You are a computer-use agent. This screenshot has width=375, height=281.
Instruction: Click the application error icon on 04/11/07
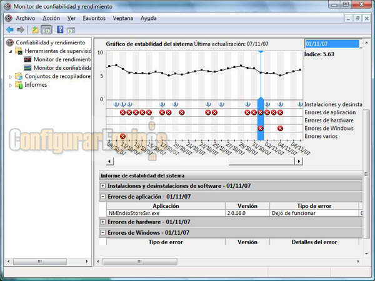(280, 112)
